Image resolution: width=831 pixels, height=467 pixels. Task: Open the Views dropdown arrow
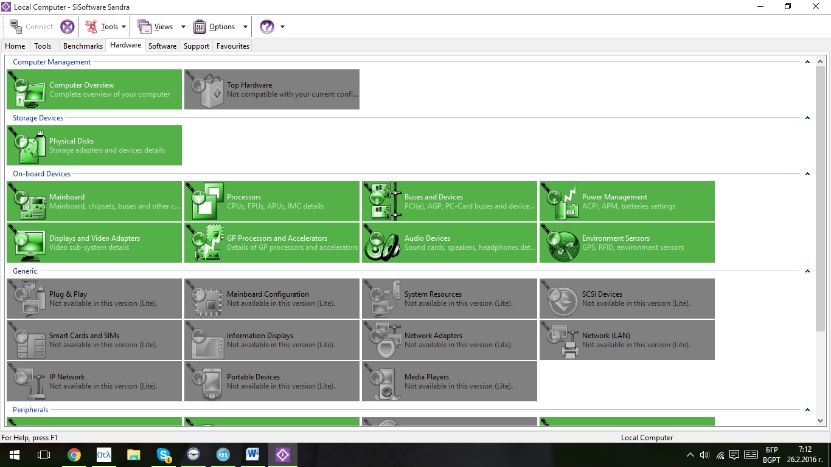click(x=183, y=27)
